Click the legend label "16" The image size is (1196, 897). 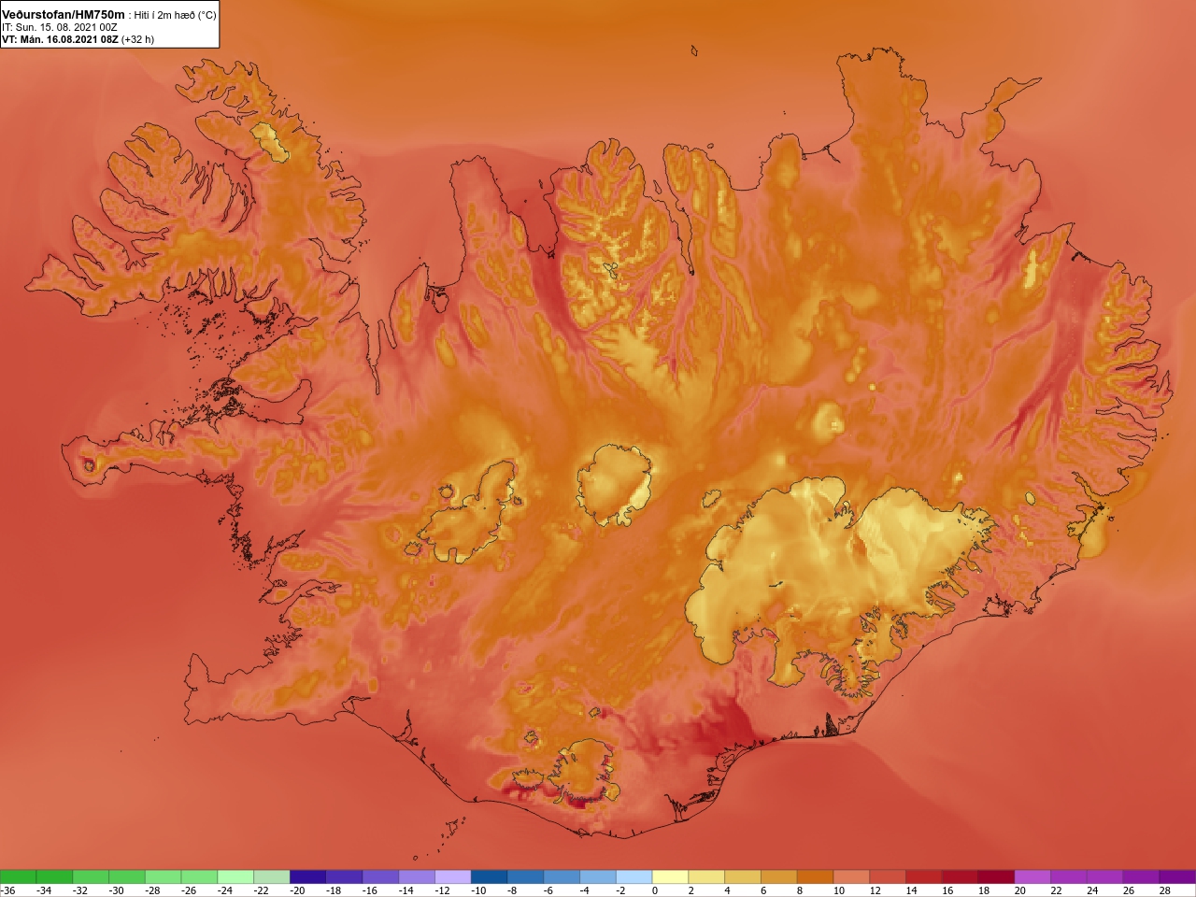pyautogui.click(x=947, y=890)
